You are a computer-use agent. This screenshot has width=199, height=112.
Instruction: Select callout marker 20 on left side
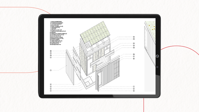51,51
